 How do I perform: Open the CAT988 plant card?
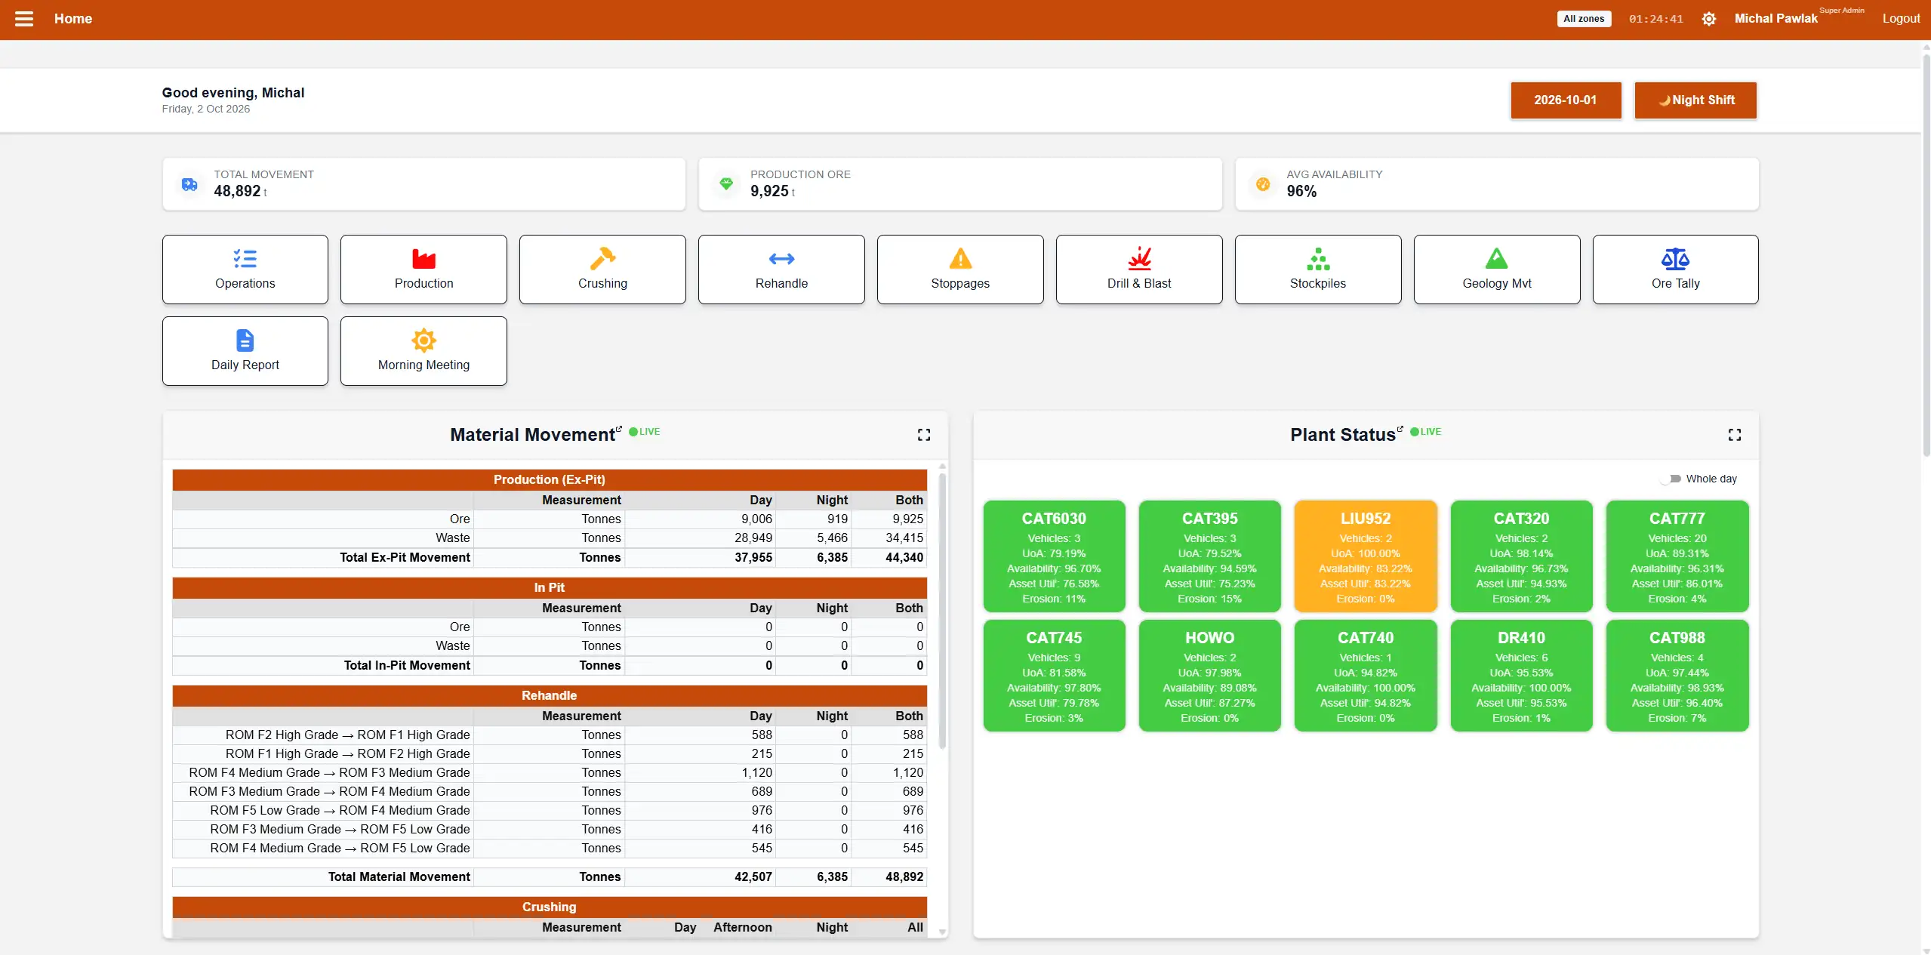1677,676
